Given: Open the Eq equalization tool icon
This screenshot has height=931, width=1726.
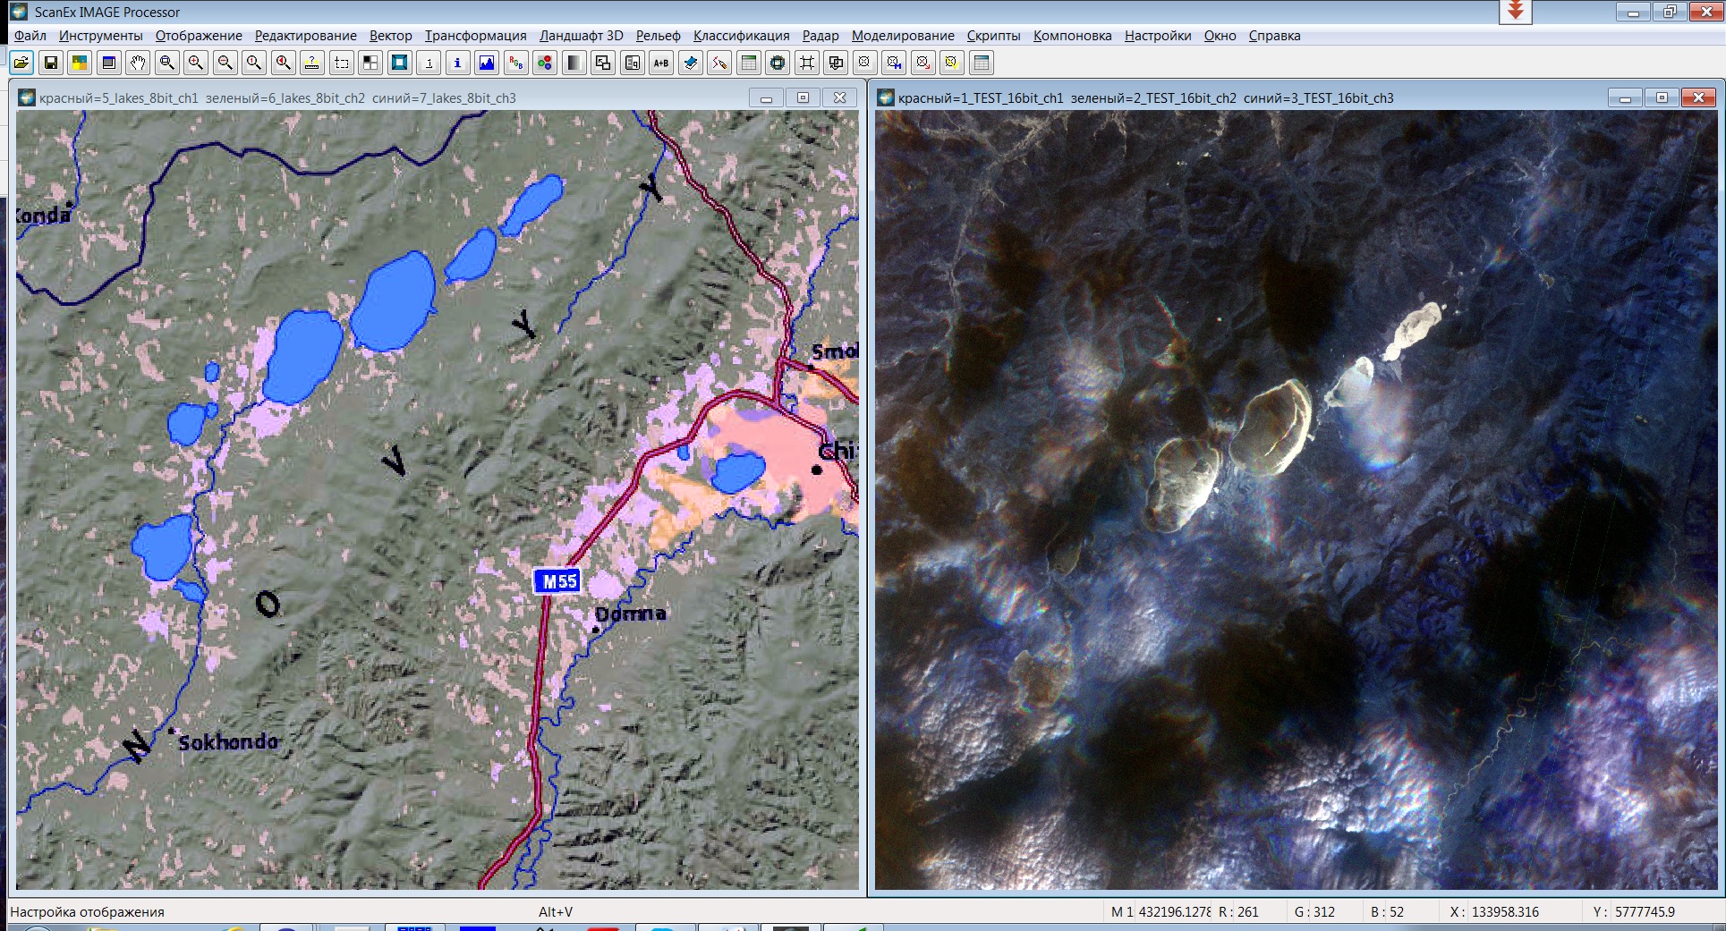Looking at the screenshot, I should click(632, 63).
